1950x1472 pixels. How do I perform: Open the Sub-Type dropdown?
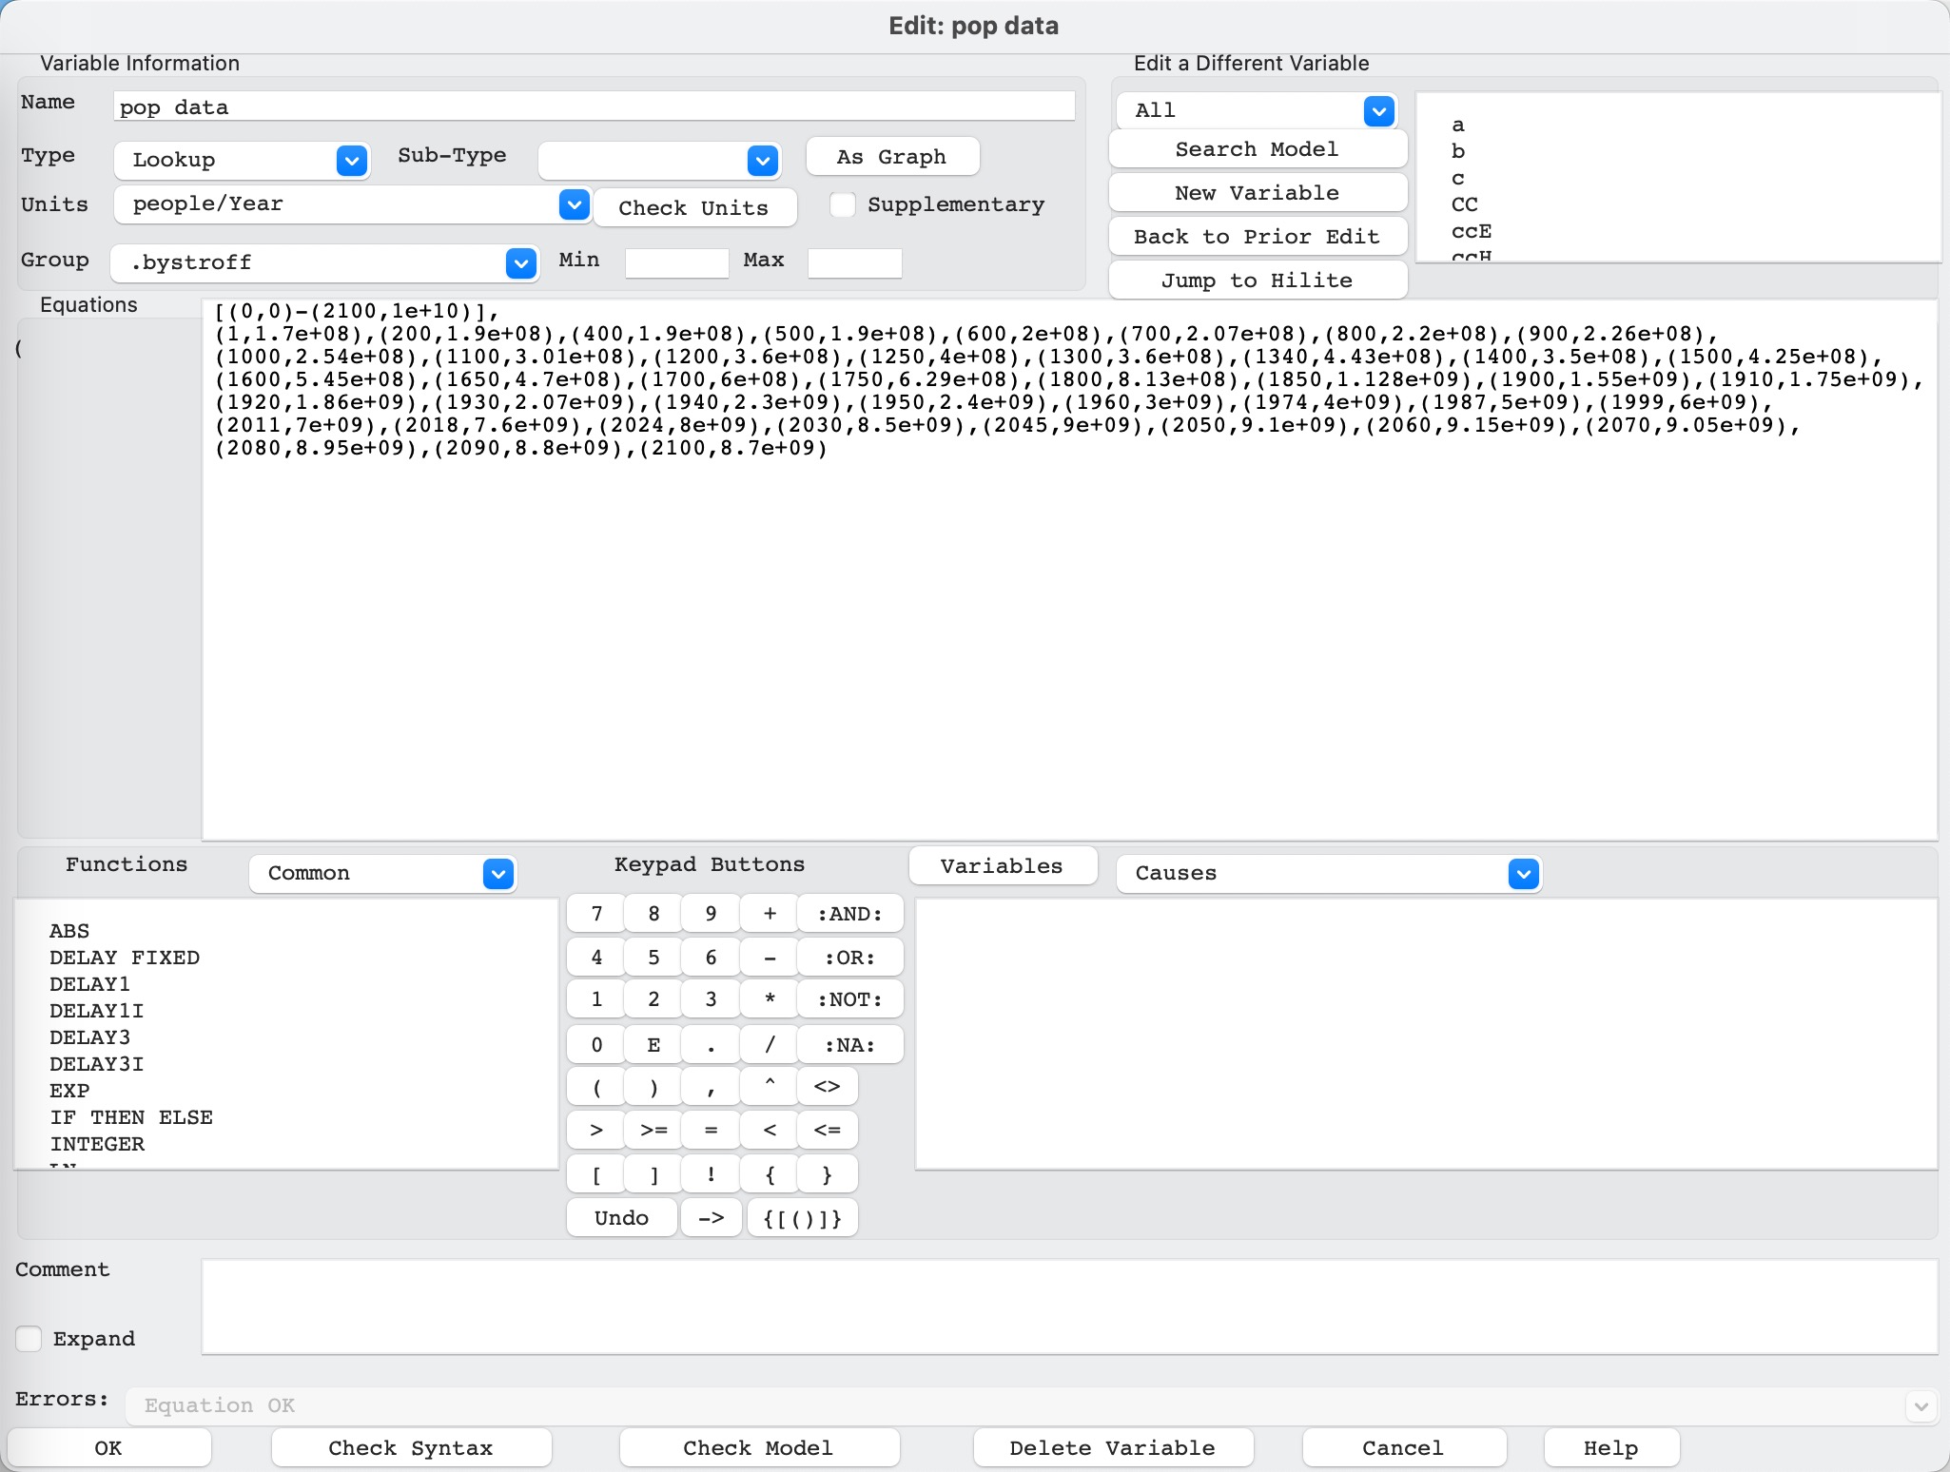pos(659,160)
